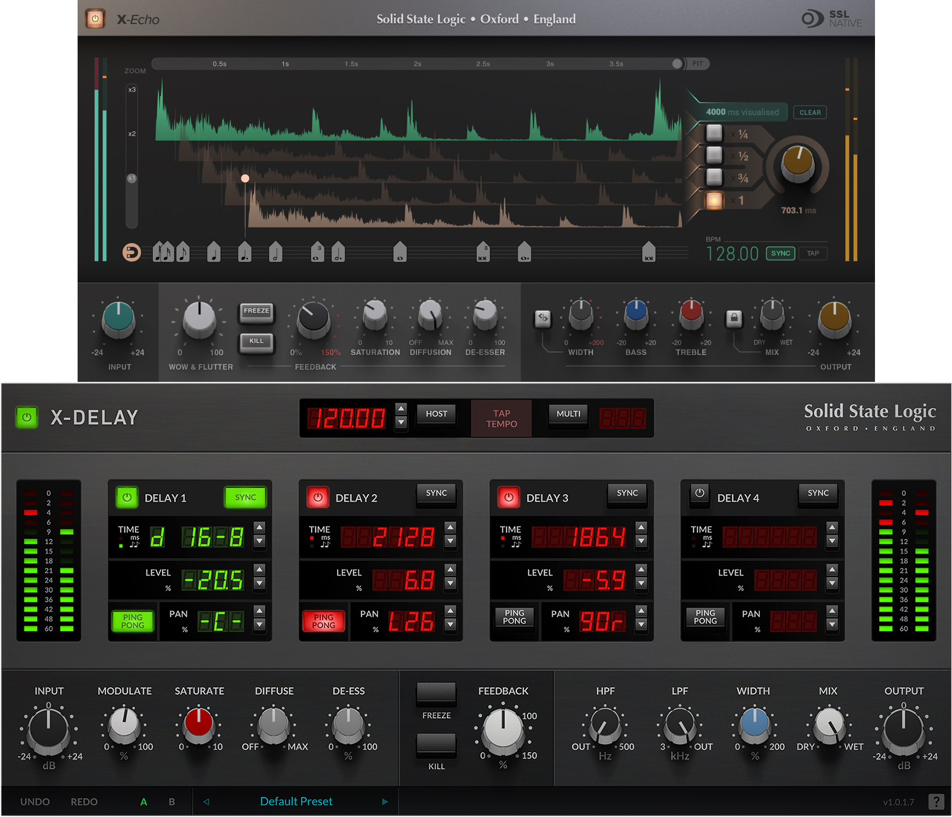The height and width of the screenshot is (817, 952).
Task: Click the lock icon next to the MIX knob
Action: (x=734, y=319)
